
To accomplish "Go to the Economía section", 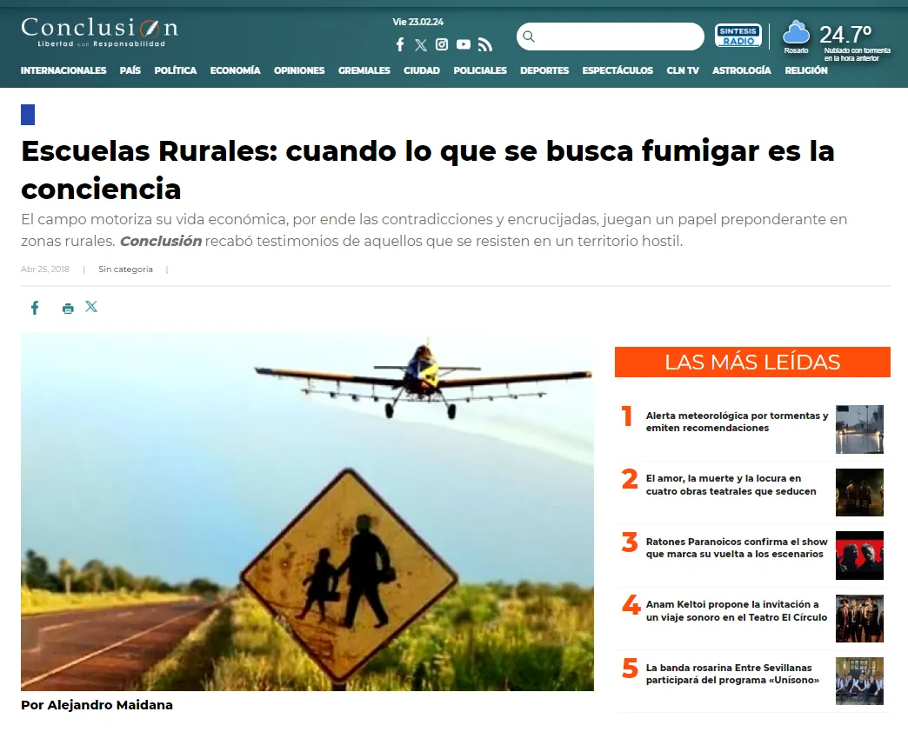I will [x=235, y=70].
